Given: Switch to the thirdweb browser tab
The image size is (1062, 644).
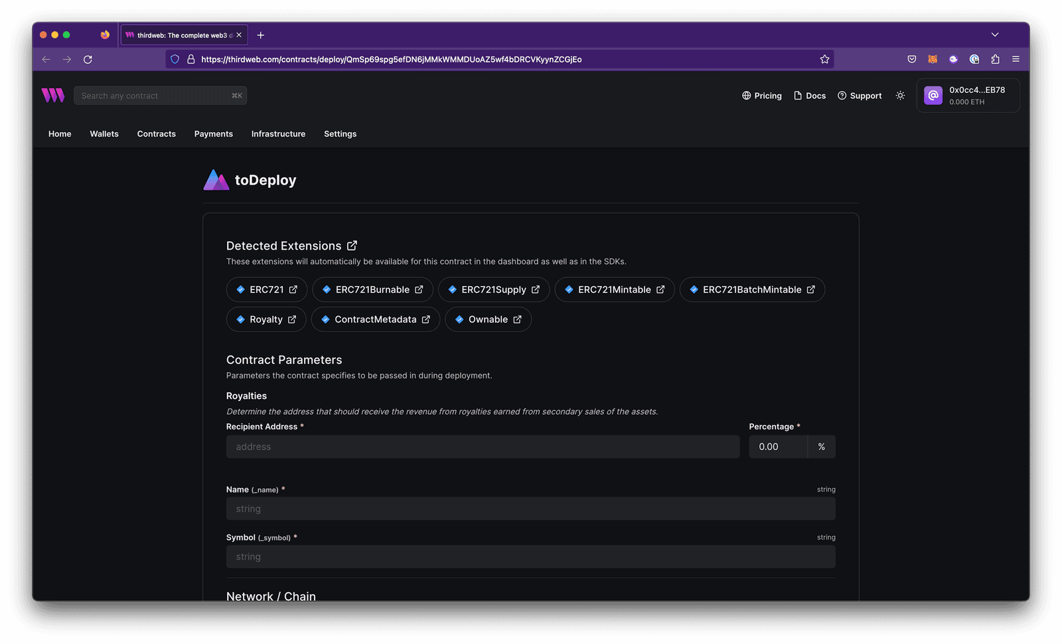Looking at the screenshot, I should pos(179,35).
